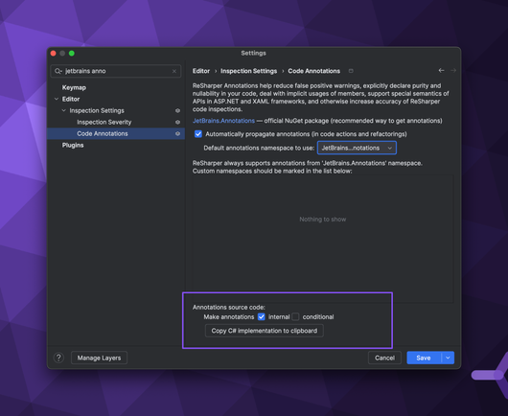Open the JetBrains.Annotations NuGet link
508x416 pixels.
[x=223, y=121]
